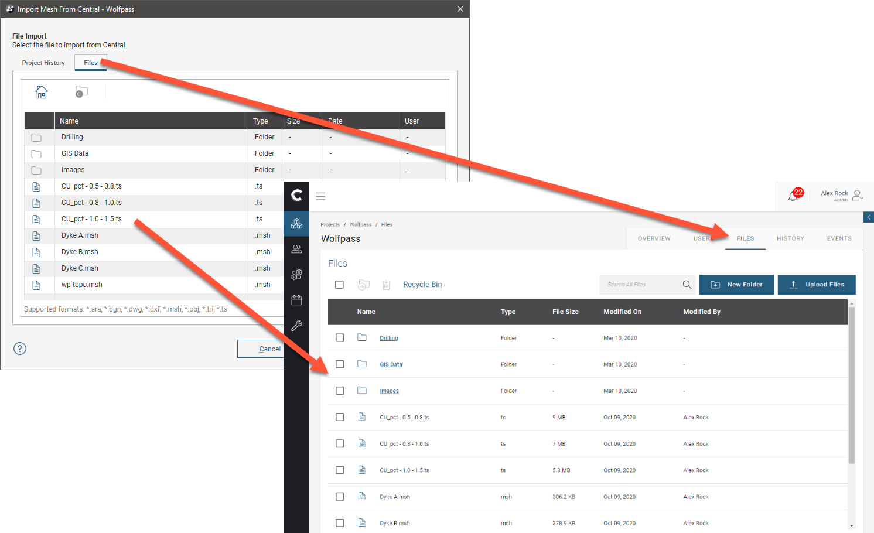The width and height of the screenshot is (874, 533).
Task: Click Cancel in Import Mesh dialog
Action: click(261, 348)
